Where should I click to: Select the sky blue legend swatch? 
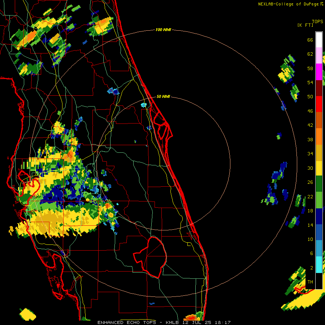pos(319,248)
